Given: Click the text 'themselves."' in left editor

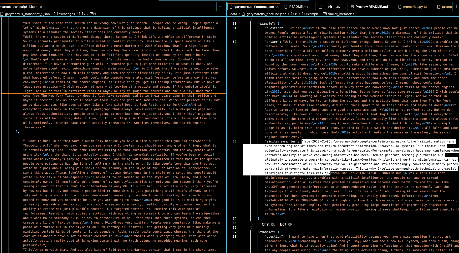Looking at the screenshot, I should [34, 127].
